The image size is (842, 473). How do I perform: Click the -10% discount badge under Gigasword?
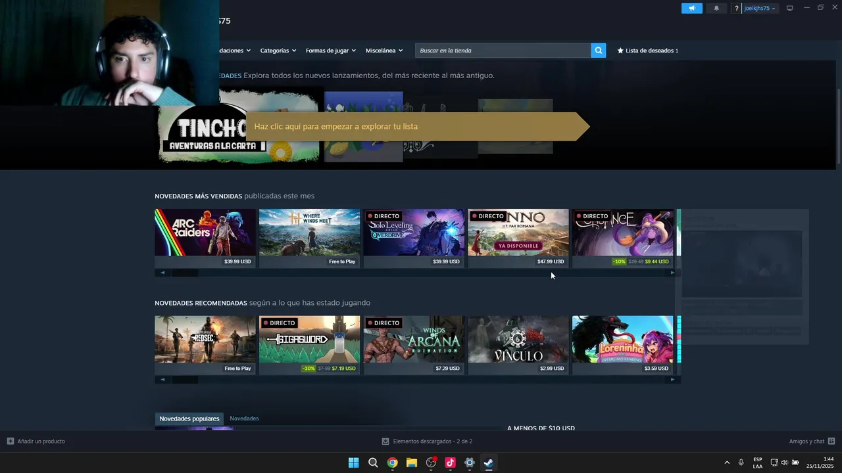coord(309,369)
